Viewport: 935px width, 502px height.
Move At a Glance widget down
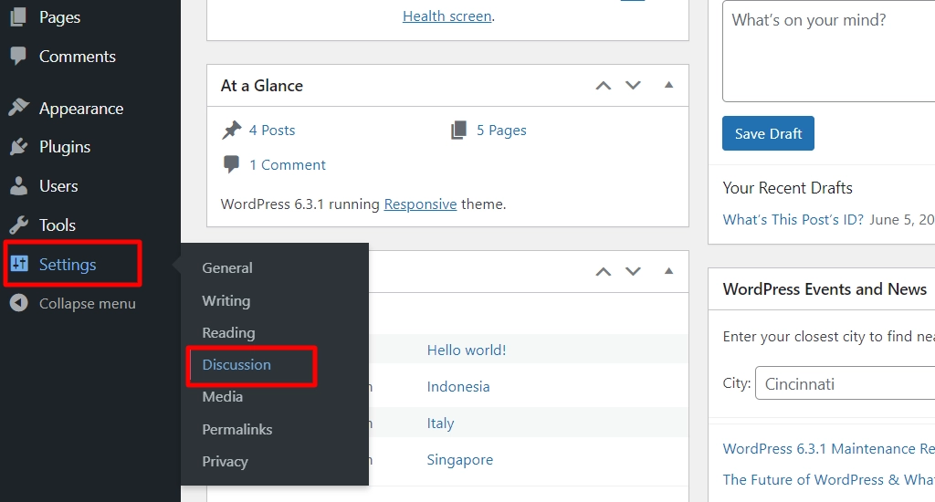(634, 85)
